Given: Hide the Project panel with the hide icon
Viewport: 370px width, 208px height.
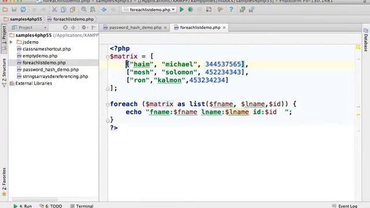Looking at the screenshot, I should pyautogui.click(x=94, y=28).
